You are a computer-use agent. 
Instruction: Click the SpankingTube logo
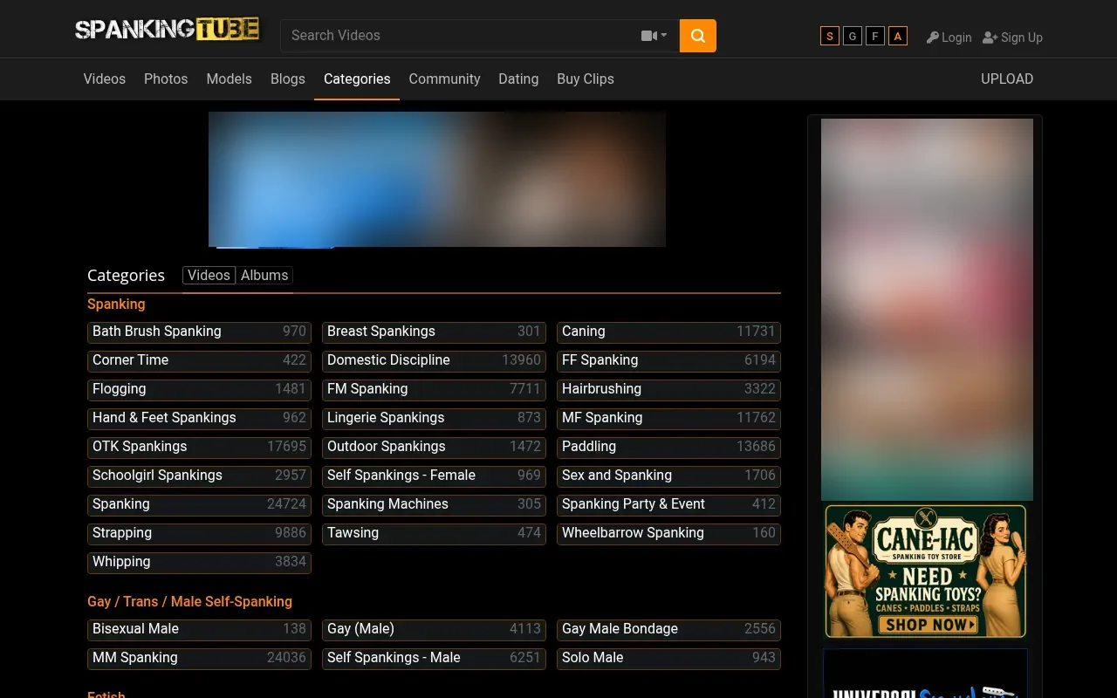pyautogui.click(x=168, y=30)
